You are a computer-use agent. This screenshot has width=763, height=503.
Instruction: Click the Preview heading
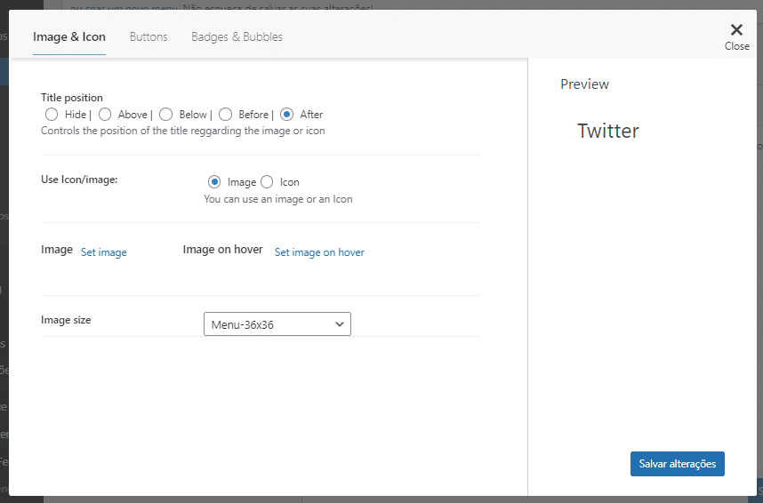point(584,84)
